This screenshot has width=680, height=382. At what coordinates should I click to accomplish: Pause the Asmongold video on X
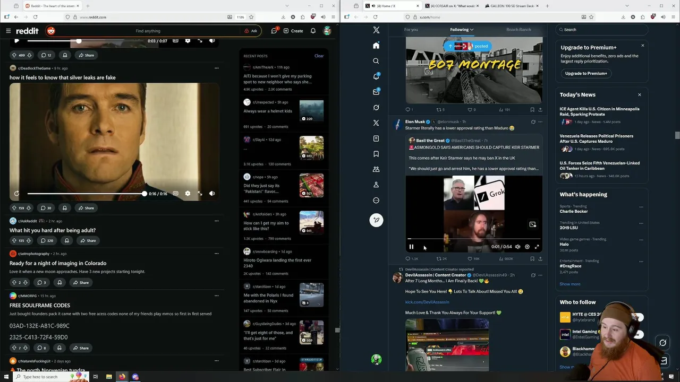click(411, 247)
